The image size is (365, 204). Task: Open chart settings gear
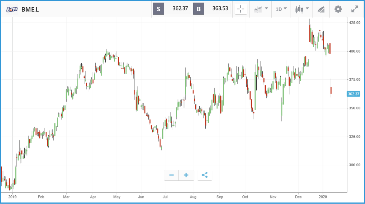338,9
